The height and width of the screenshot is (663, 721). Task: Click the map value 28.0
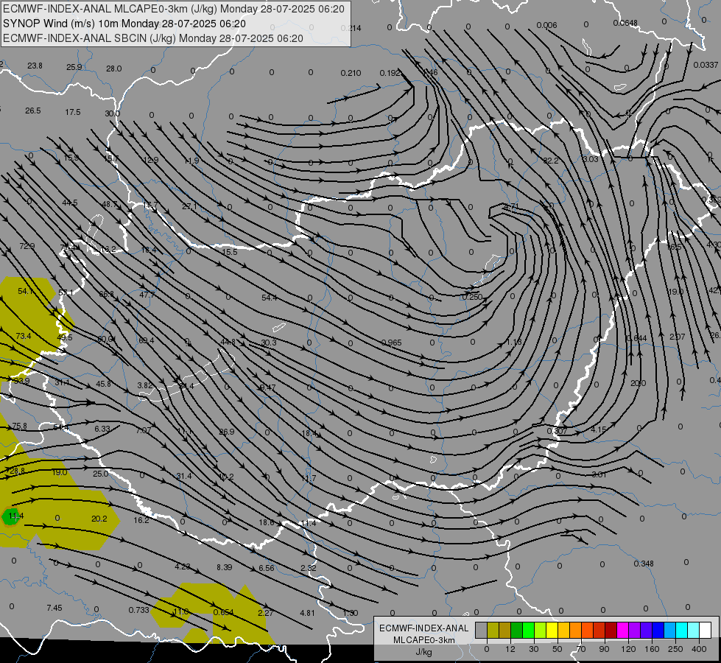pos(113,69)
